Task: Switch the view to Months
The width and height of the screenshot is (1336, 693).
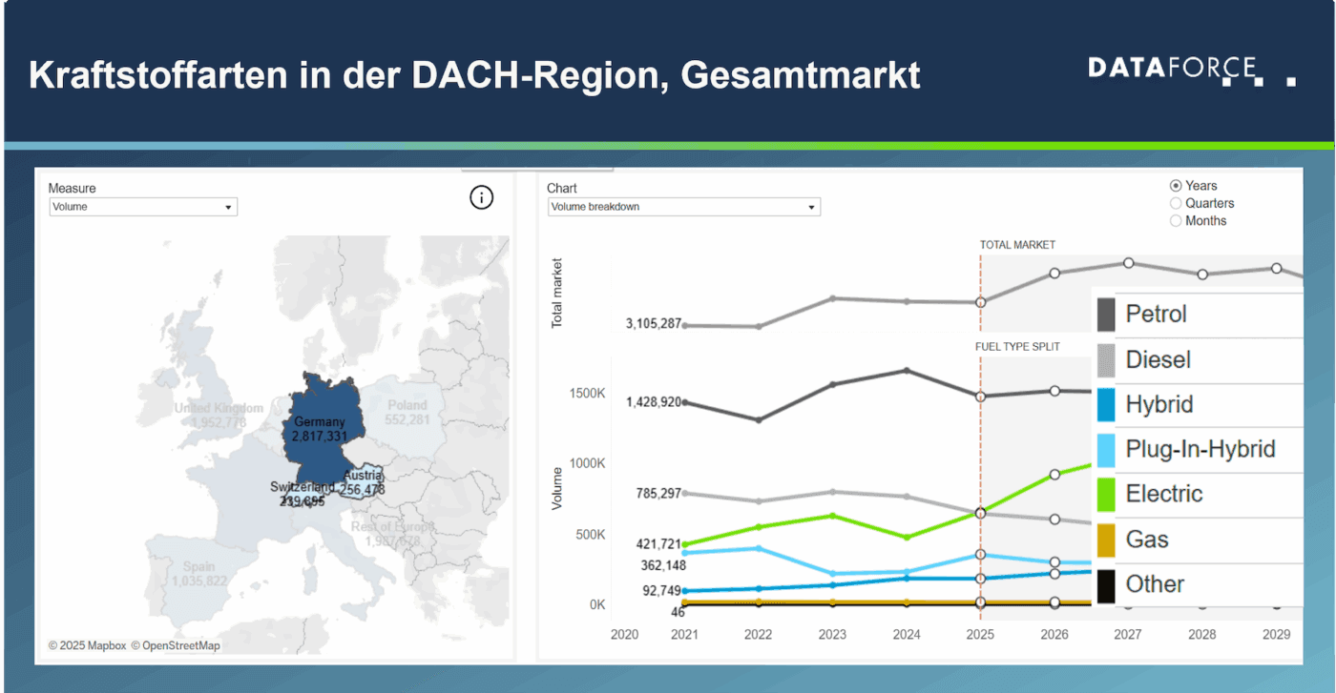Action: pos(1176,220)
